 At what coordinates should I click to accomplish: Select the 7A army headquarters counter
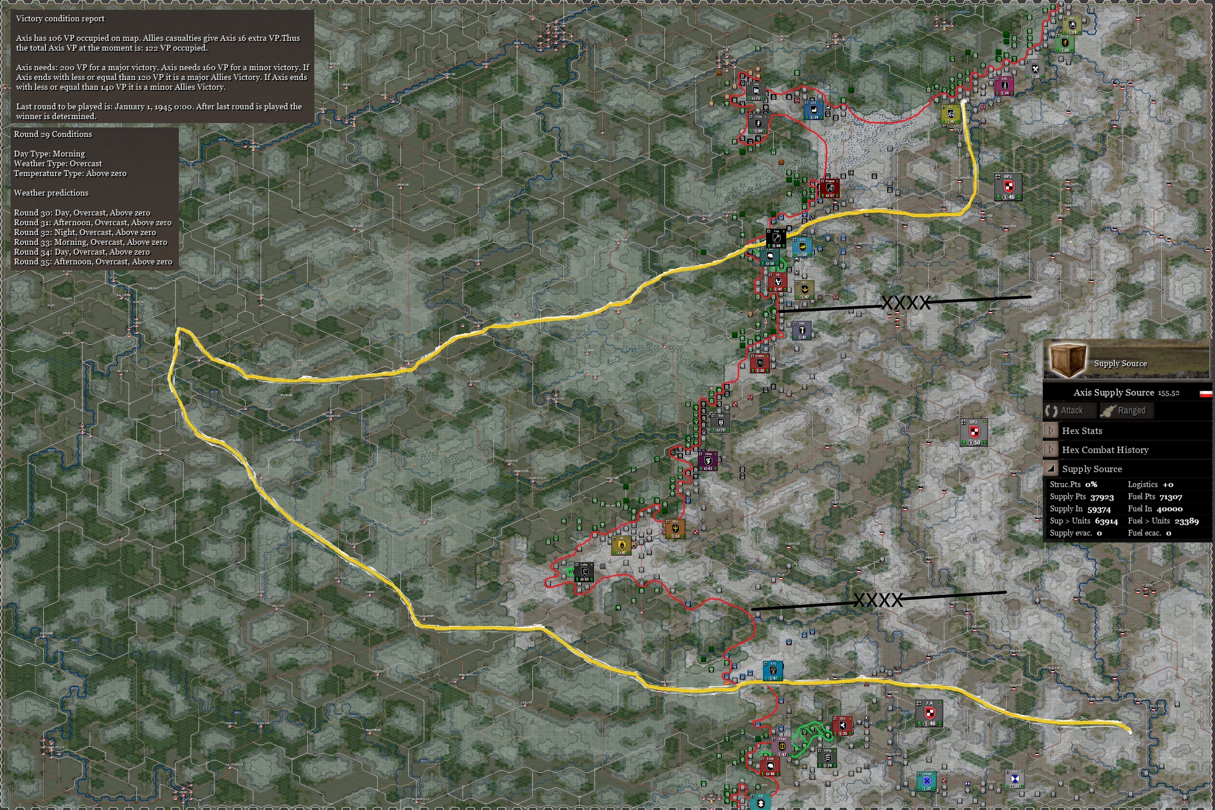coord(929,713)
